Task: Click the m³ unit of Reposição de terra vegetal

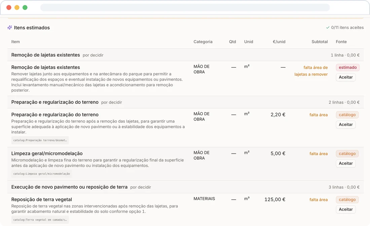Action: click(x=247, y=199)
